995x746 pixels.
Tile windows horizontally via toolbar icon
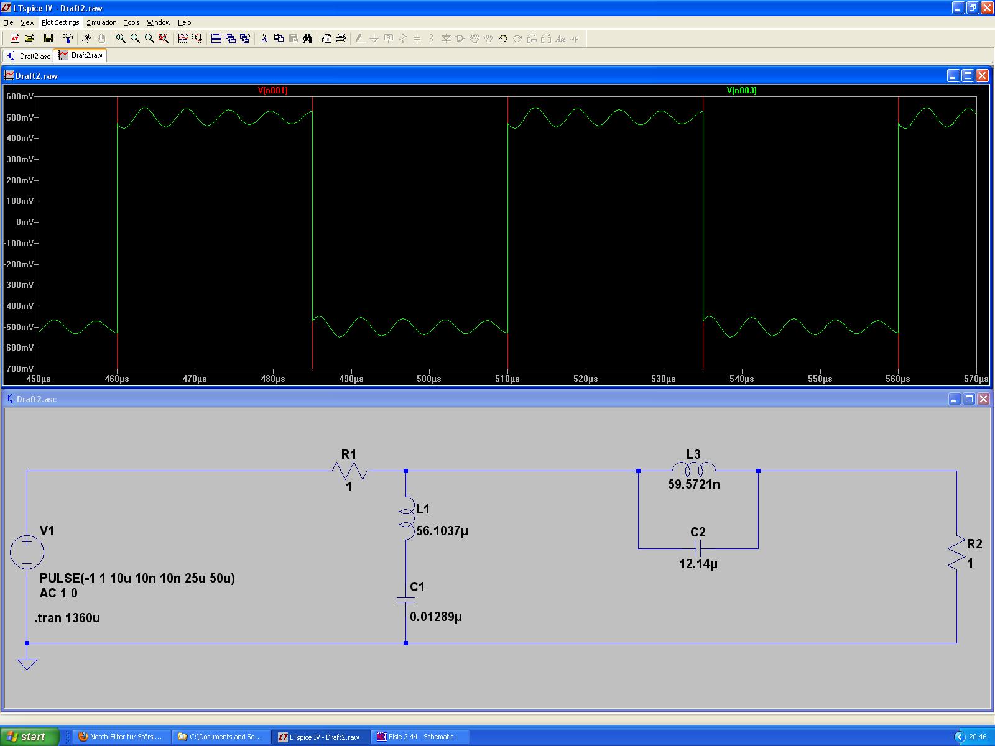point(216,39)
